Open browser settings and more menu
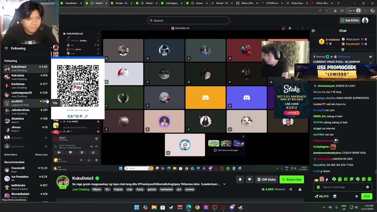 (x=366, y=11)
